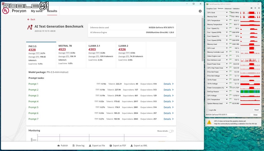Click the Back arrow link

pos(31,20)
